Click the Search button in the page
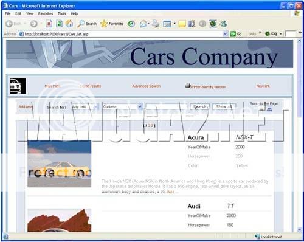The width and height of the screenshot is (304, 242). click(199, 106)
